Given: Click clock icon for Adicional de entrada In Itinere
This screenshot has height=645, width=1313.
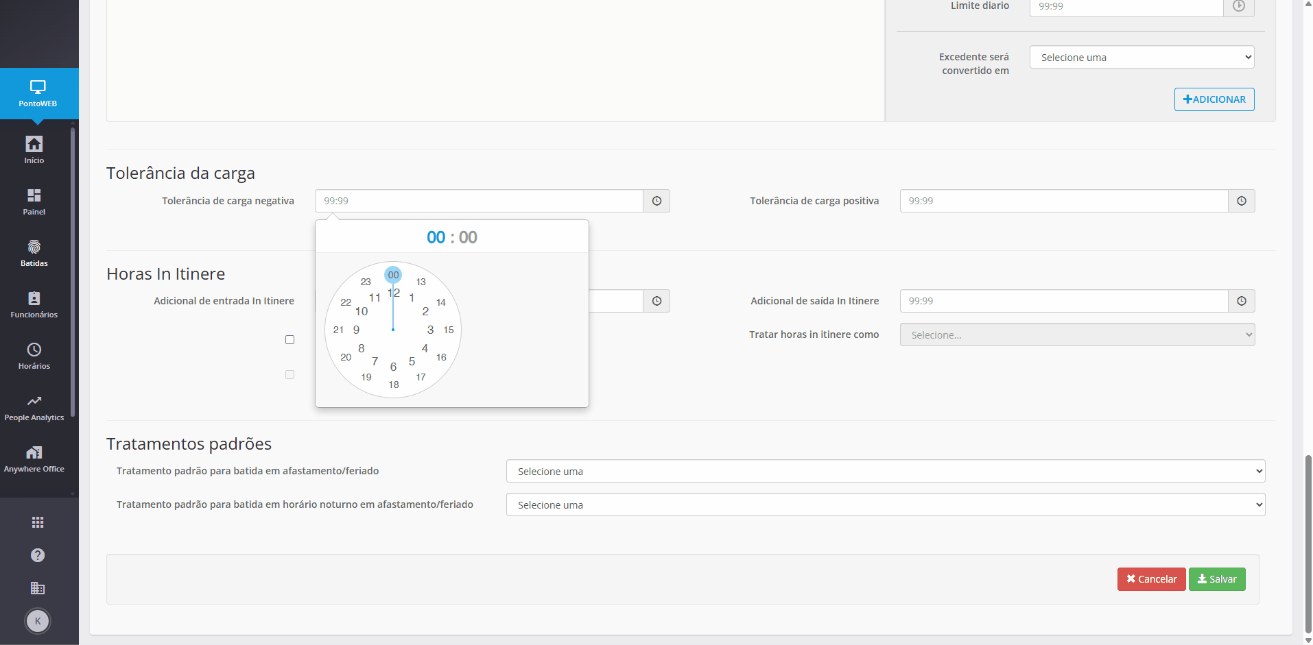Looking at the screenshot, I should [x=656, y=301].
